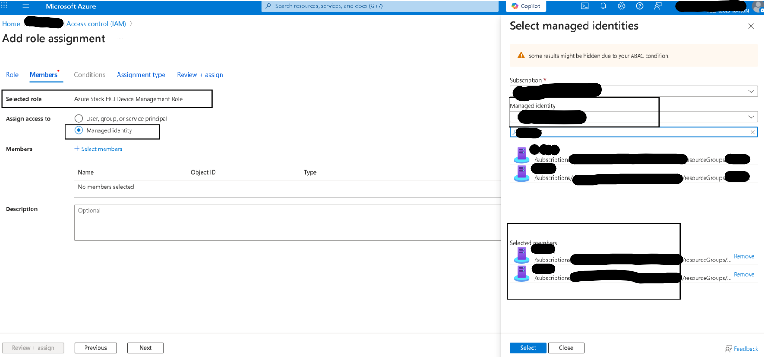Switch to the Assignment type tab
764x357 pixels.
coord(141,75)
